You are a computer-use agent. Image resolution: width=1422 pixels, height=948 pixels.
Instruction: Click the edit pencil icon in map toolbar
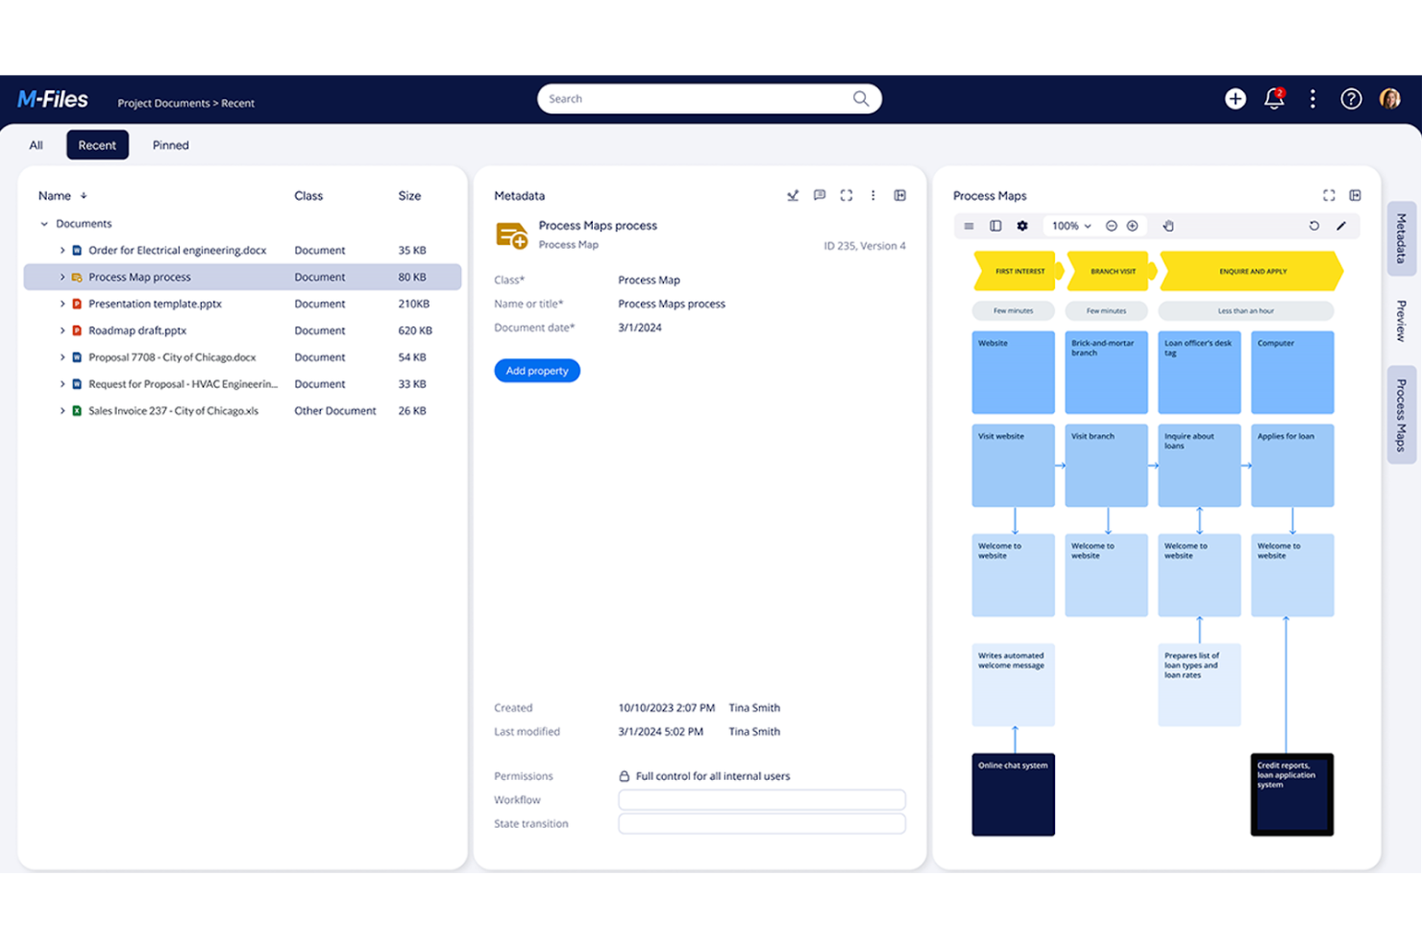click(x=1341, y=226)
